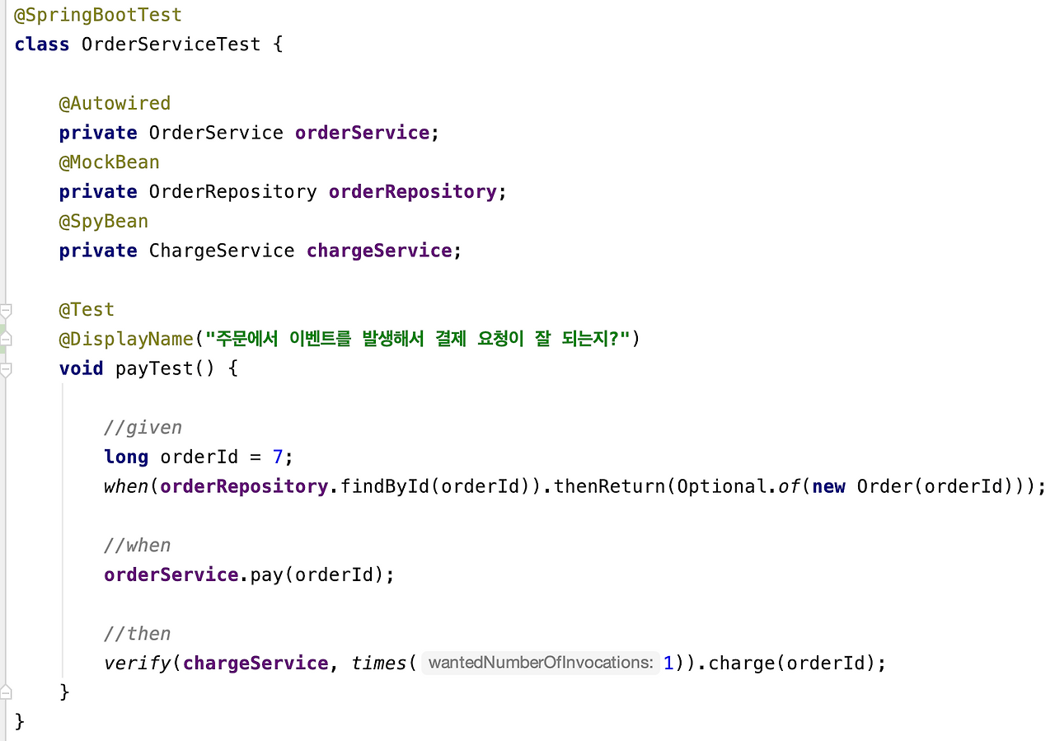Click the //then comment
Image resolution: width=1055 pixels, height=741 pixels.
click(138, 634)
